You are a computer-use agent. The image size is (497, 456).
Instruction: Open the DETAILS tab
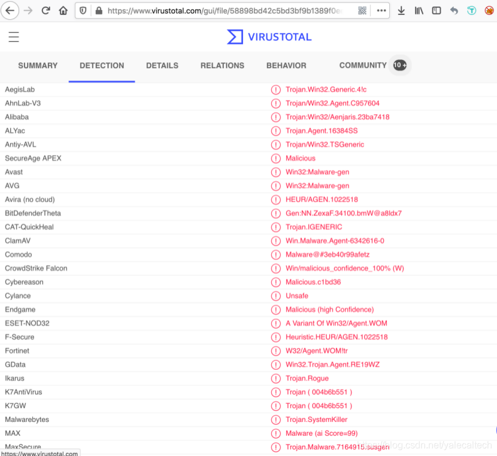(162, 66)
